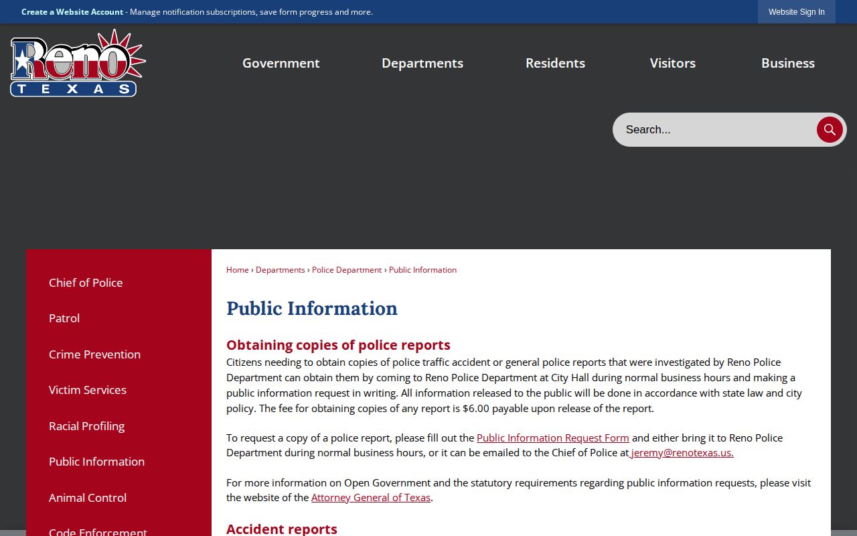Click the Police Department breadcrumb link
This screenshot has width=857, height=536.
pyautogui.click(x=347, y=270)
